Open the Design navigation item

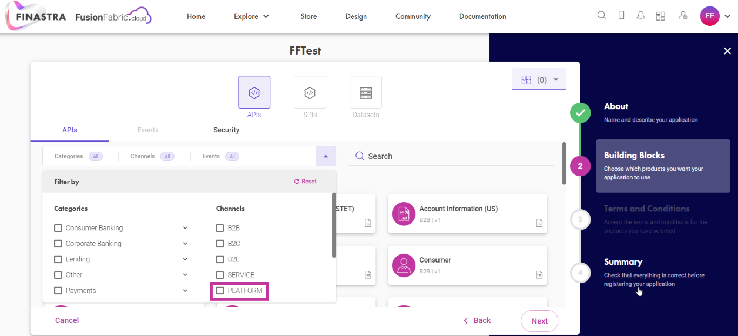point(356,16)
